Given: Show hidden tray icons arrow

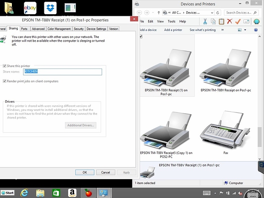Looking at the screenshot, I should (x=215, y=193).
